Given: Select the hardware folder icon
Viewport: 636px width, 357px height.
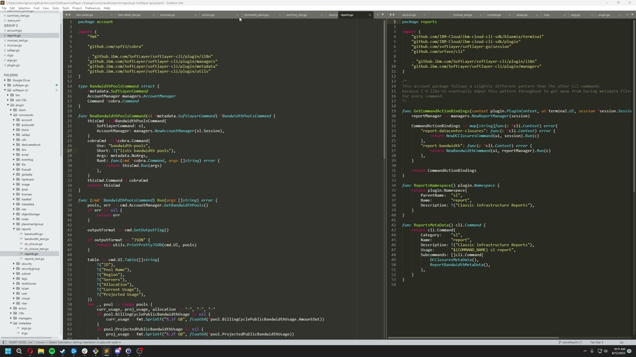Looking at the screenshot, I should 18,179.
